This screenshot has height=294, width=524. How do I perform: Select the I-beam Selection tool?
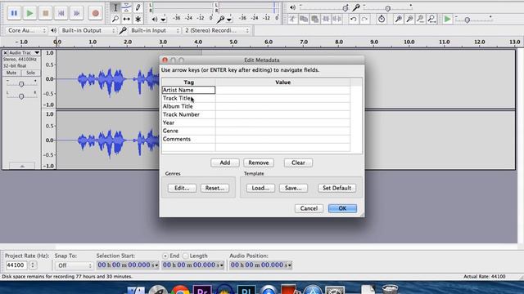tap(115, 7)
